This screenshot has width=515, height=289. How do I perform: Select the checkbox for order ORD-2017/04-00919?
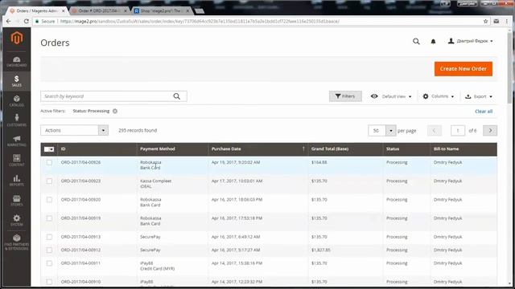pyautogui.click(x=49, y=218)
